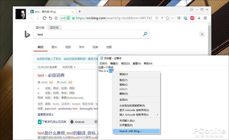The width and height of the screenshot is (229, 140).
Task: Click the switch-to-international-version hint link
Action: click(67, 59)
